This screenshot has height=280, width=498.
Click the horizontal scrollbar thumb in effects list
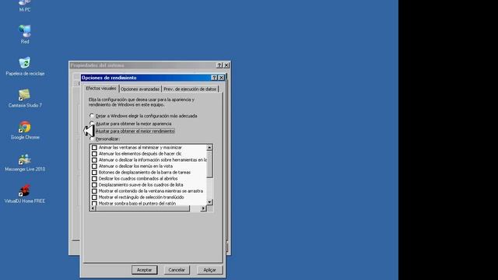click(x=143, y=208)
